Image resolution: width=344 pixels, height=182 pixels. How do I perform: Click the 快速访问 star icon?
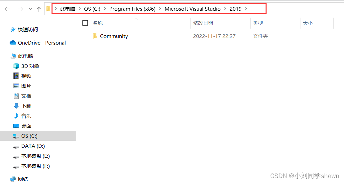click(x=13, y=29)
